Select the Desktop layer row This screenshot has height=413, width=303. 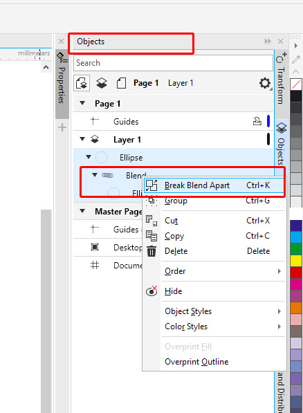pyautogui.click(x=108, y=248)
